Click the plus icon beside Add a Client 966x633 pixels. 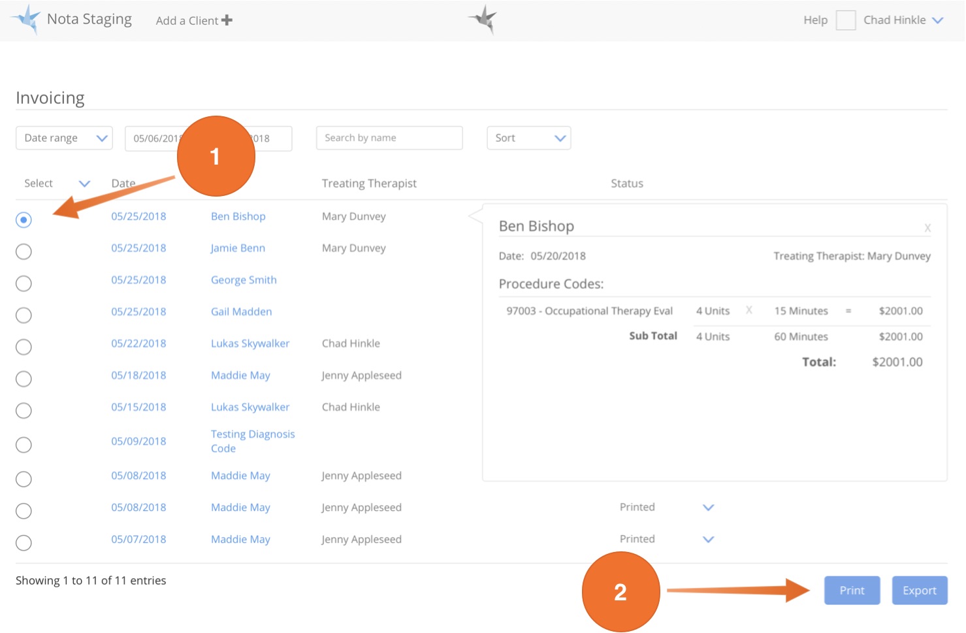(x=227, y=20)
